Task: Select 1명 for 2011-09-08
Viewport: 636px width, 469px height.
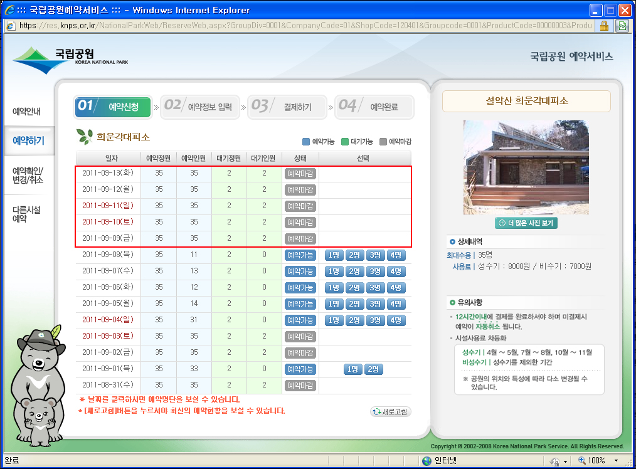Action: (x=334, y=255)
